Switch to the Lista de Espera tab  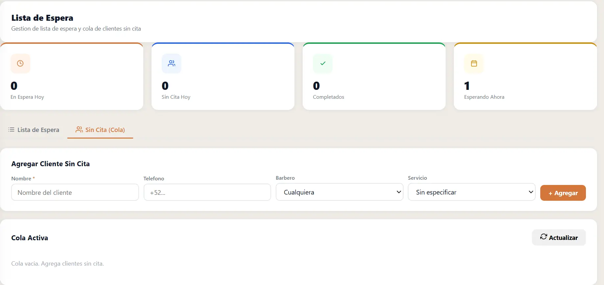[x=34, y=130]
